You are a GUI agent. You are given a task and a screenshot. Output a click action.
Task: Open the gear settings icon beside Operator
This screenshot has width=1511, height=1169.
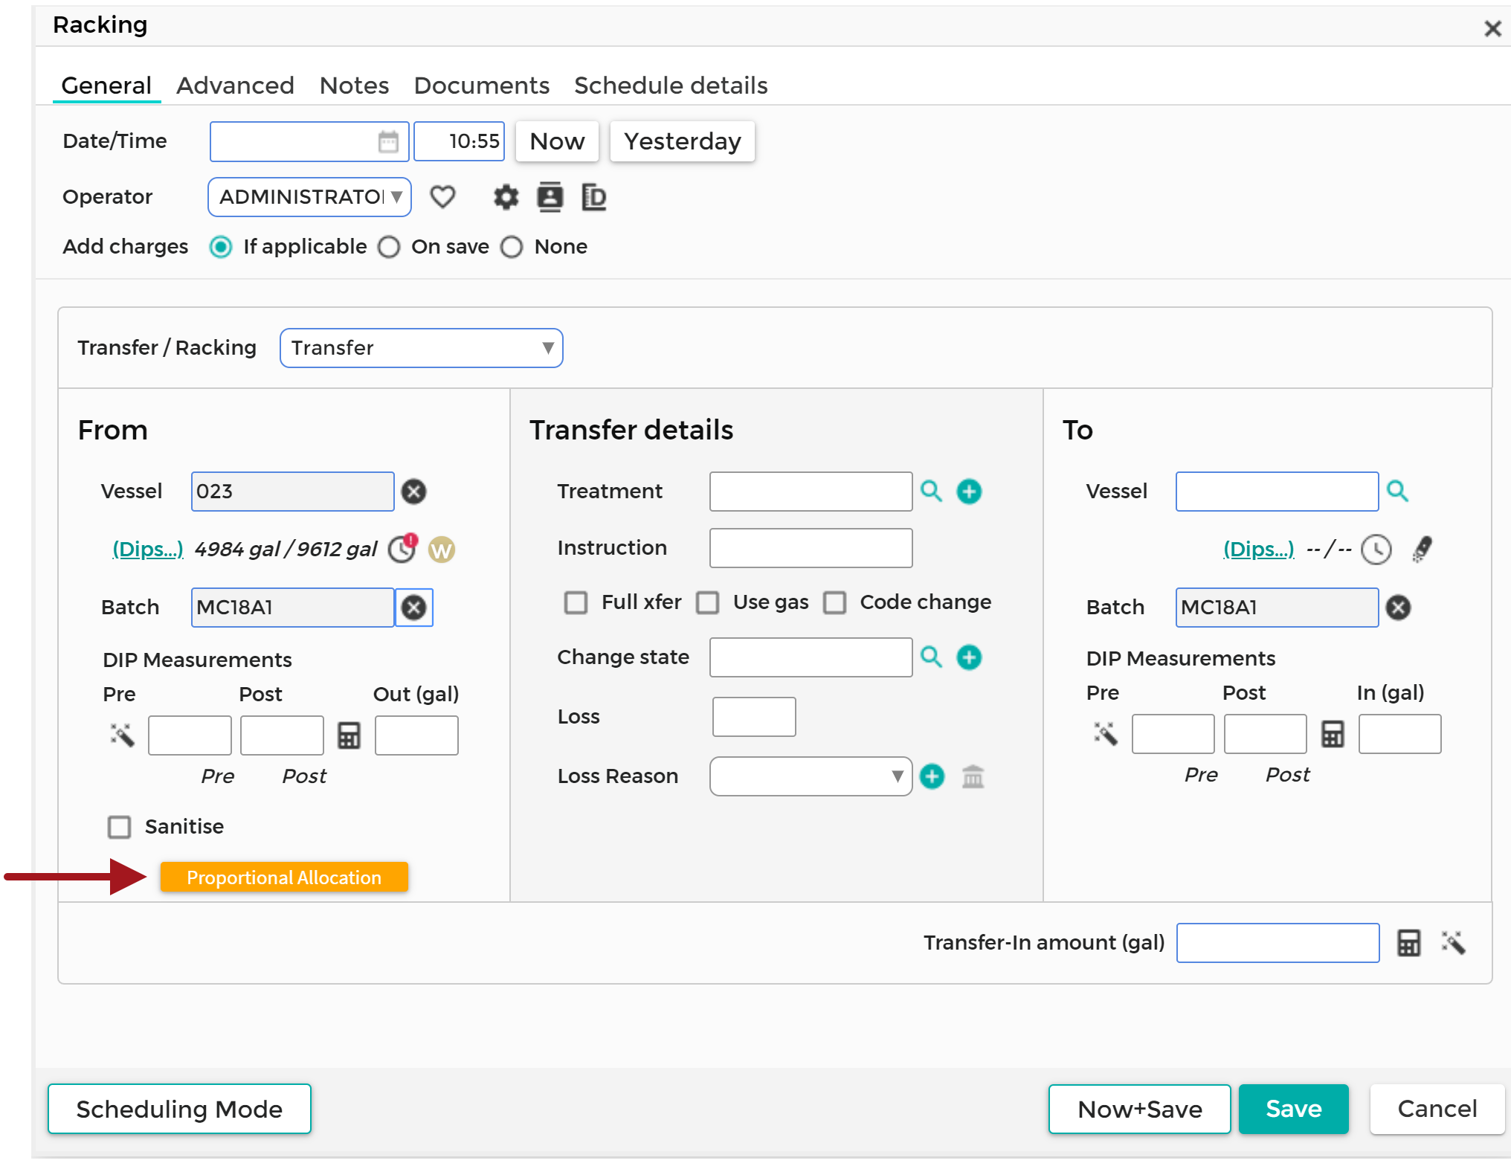pos(506,197)
